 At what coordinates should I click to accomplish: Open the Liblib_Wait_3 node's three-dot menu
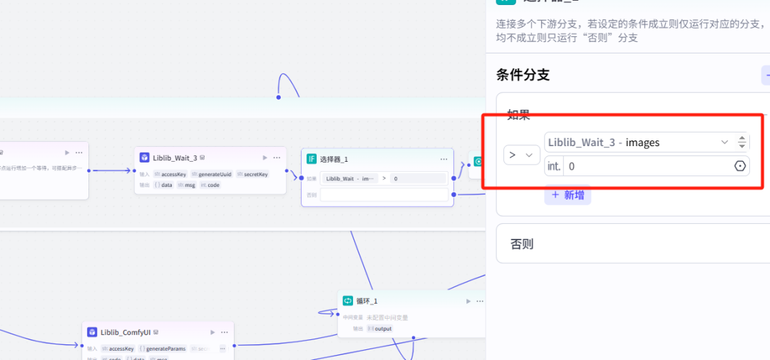point(277,158)
